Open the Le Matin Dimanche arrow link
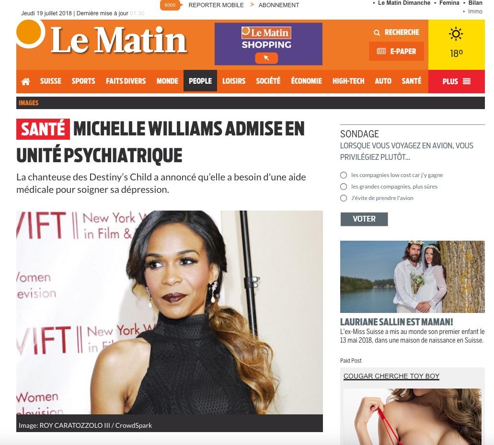The width and height of the screenshot is (494, 445). pos(374,3)
